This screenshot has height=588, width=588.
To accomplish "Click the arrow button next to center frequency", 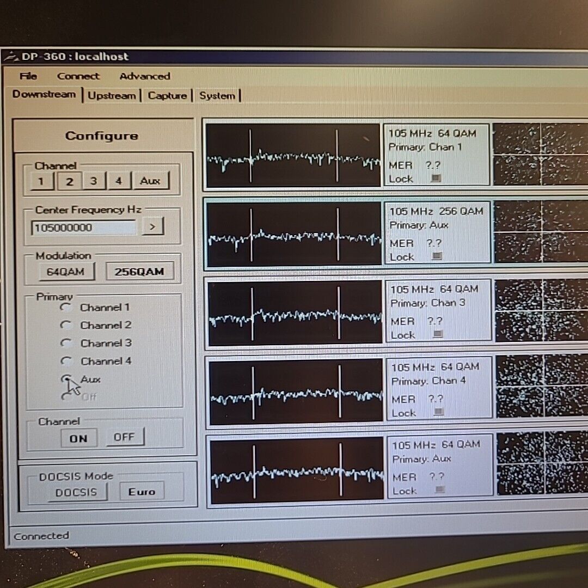I will 152,226.
